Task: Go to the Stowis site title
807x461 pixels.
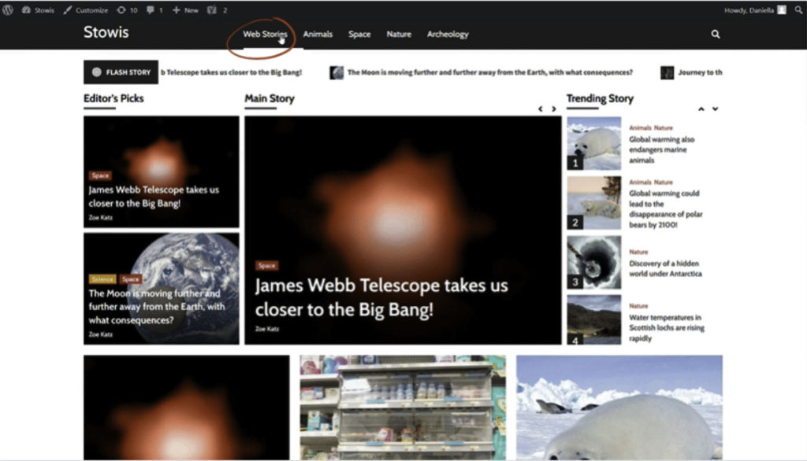Action: pos(106,32)
